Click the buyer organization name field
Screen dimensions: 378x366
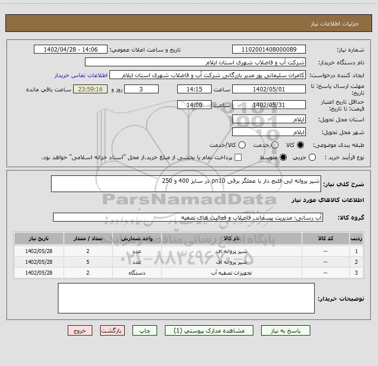[195, 62]
